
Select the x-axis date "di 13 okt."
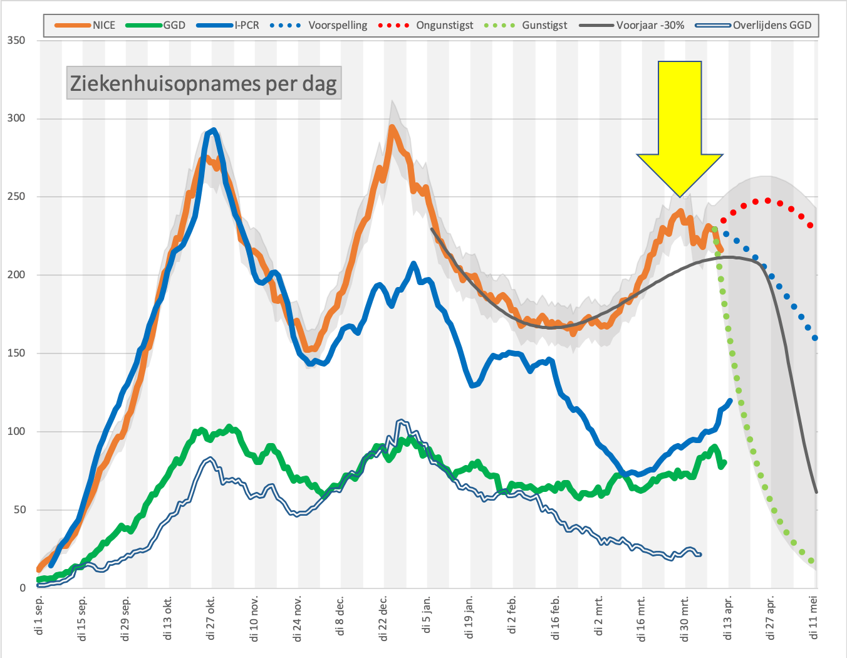169,618
